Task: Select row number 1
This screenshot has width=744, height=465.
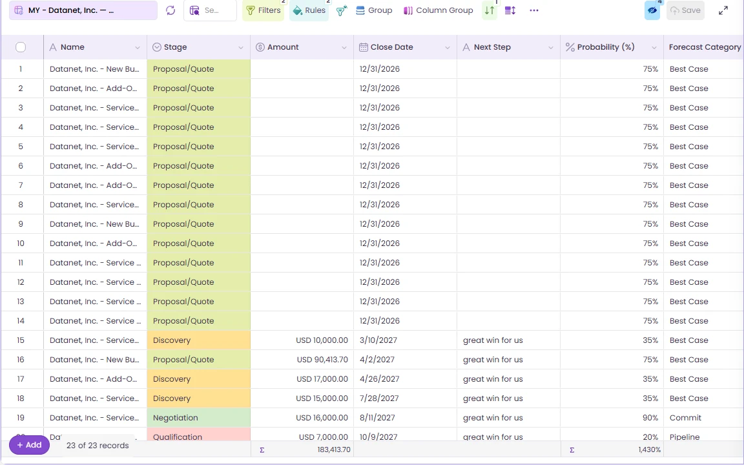Action: (x=21, y=69)
